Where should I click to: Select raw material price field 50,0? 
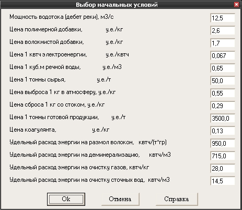[223, 80]
